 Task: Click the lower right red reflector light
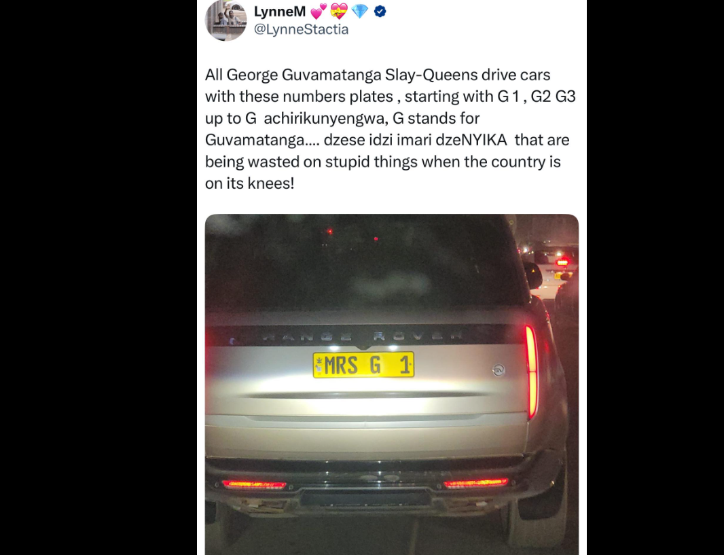point(475,483)
